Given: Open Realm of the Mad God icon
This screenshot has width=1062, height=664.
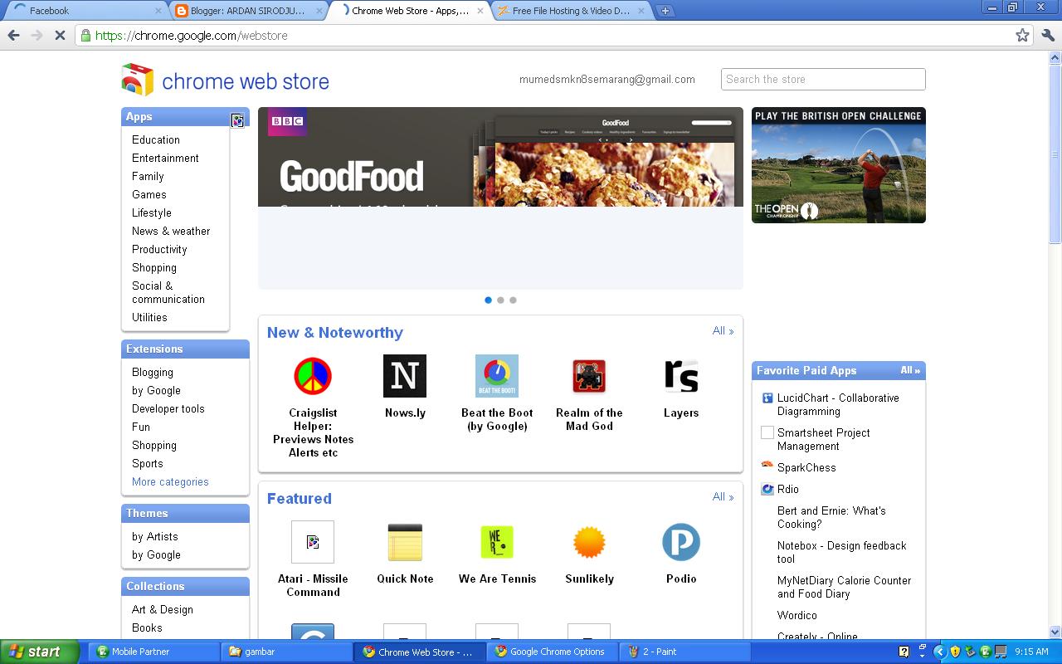Looking at the screenshot, I should pos(589,376).
